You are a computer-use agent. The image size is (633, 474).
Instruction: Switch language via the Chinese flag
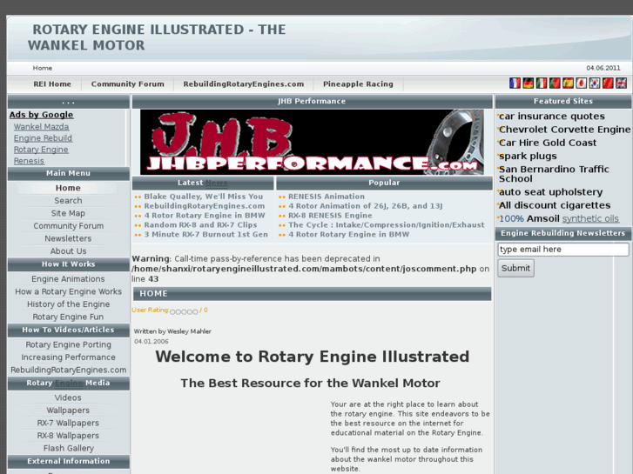[x=608, y=83]
